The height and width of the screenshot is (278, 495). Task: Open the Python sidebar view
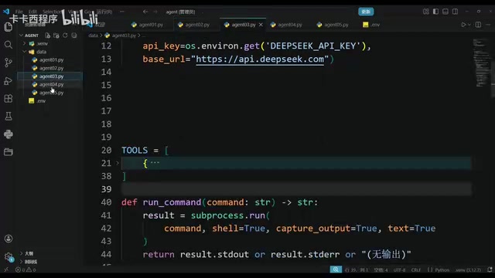point(9,134)
